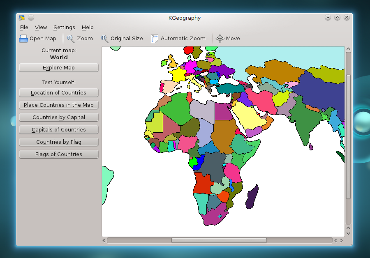
Task: Begin the Capitals of Countries test
Action: coord(58,129)
